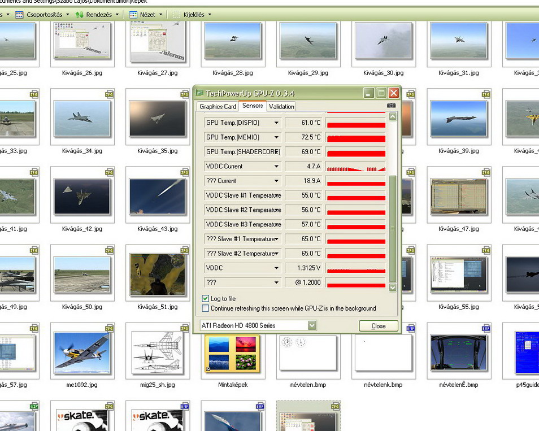
Task: Close GPU-Z with the red X
Action: pos(394,93)
